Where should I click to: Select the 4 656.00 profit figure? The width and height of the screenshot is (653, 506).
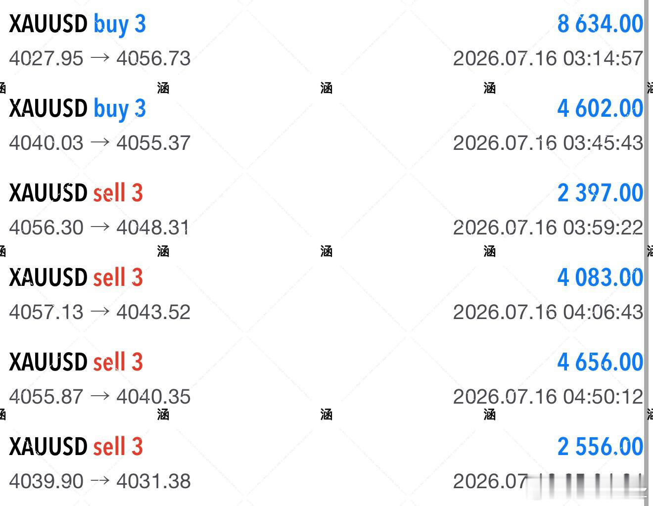coord(600,362)
